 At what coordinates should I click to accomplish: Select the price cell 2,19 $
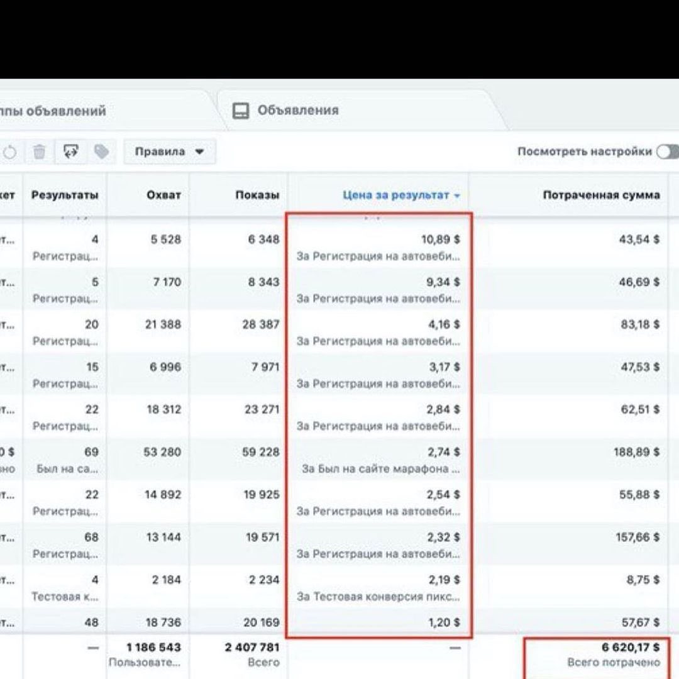pos(444,580)
